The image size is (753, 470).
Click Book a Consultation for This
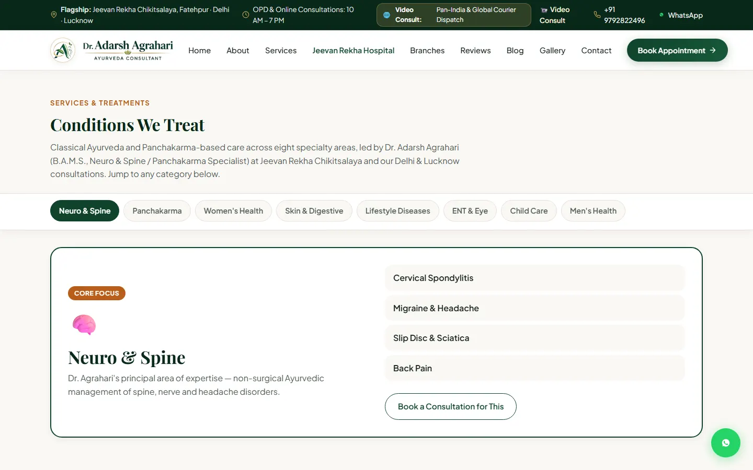point(451,406)
